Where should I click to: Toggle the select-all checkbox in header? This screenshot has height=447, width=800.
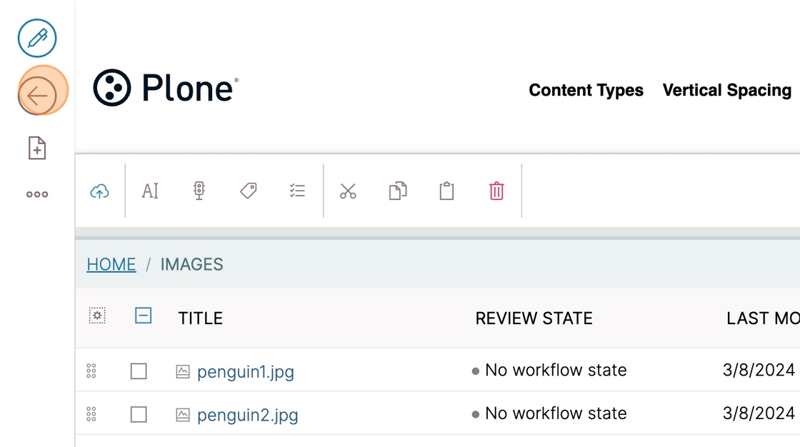[x=144, y=316]
